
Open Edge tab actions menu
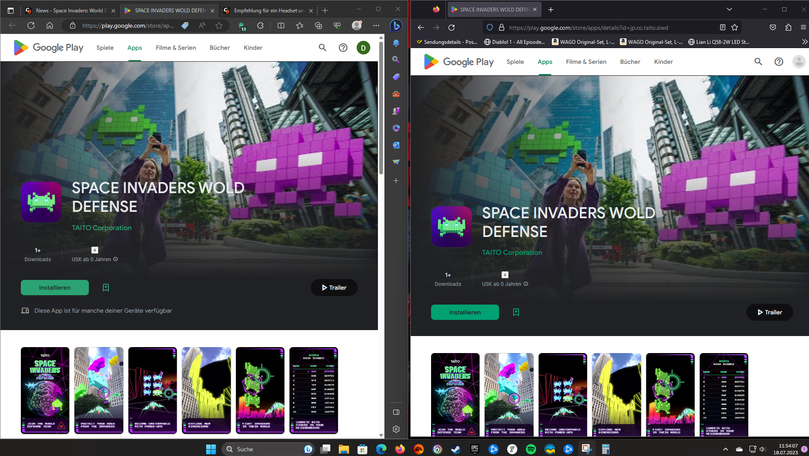[x=11, y=11]
